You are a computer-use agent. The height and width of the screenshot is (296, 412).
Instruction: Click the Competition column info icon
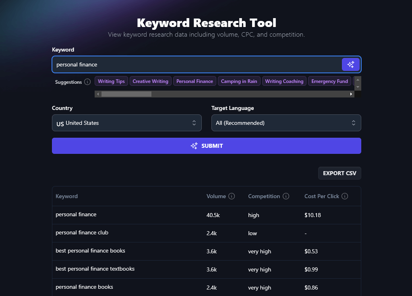(x=286, y=196)
